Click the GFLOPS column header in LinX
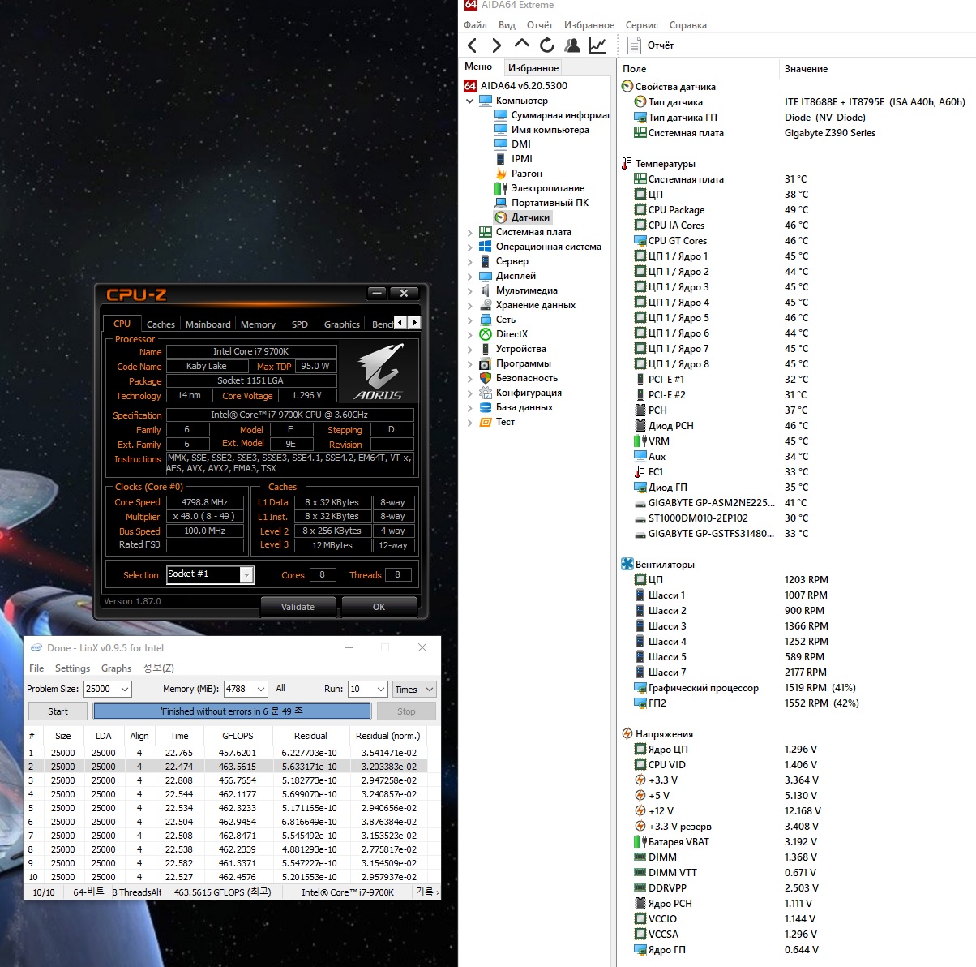976x967 pixels. pos(238,736)
